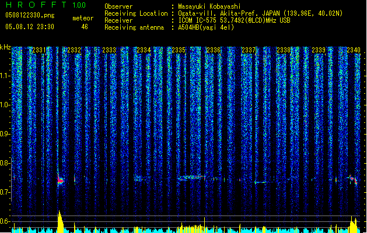The image size is (367, 233).
Task: Select the filename 0508122330.png
Action: (x=30, y=15)
